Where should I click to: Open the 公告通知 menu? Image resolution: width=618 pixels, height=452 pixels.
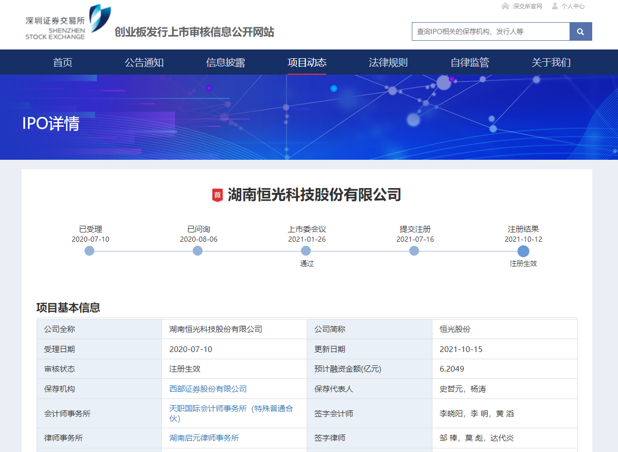coord(144,62)
